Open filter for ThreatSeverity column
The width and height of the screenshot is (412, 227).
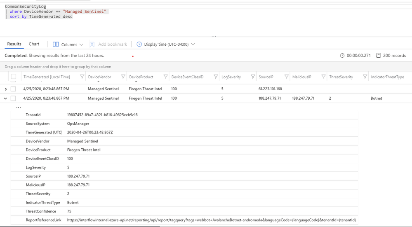tap(365, 77)
